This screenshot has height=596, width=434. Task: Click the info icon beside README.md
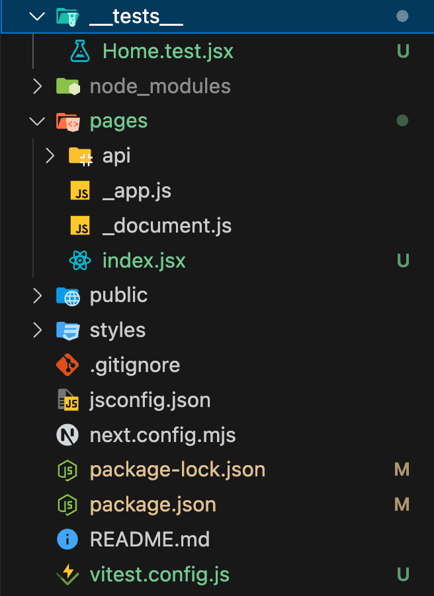pyautogui.click(x=67, y=540)
